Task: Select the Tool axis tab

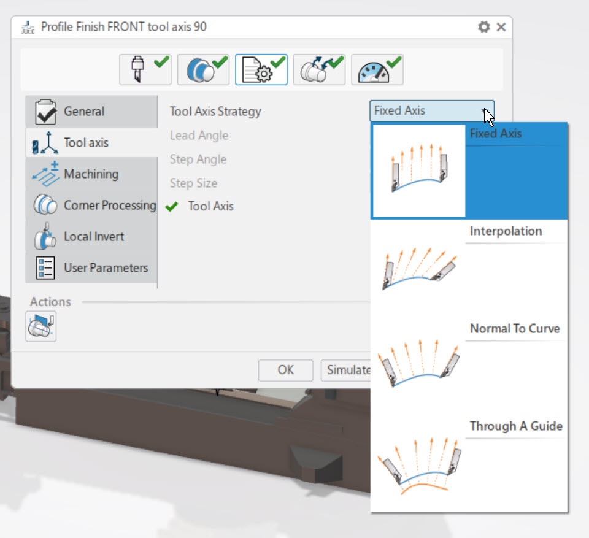Action: click(x=91, y=142)
